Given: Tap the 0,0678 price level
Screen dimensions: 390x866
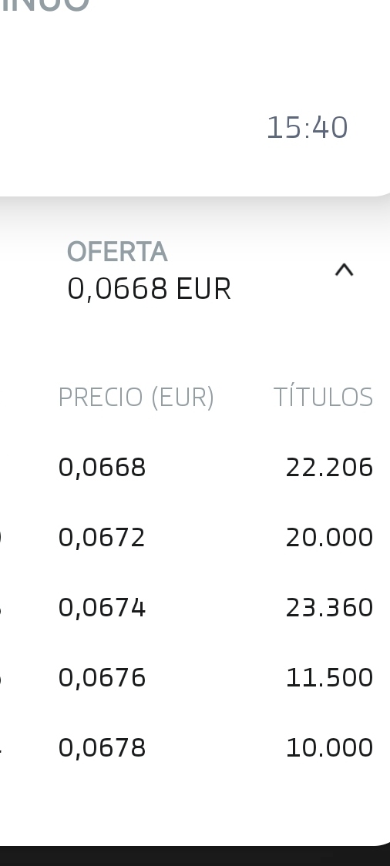Looking at the screenshot, I should pos(103,748).
